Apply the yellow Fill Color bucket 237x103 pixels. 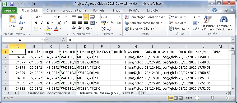pyautogui.click(x=48, y=29)
